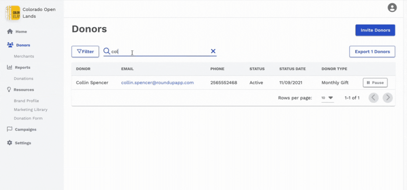This screenshot has height=190, width=407.
Task: Clear the search with the X icon
Action: pyautogui.click(x=213, y=51)
